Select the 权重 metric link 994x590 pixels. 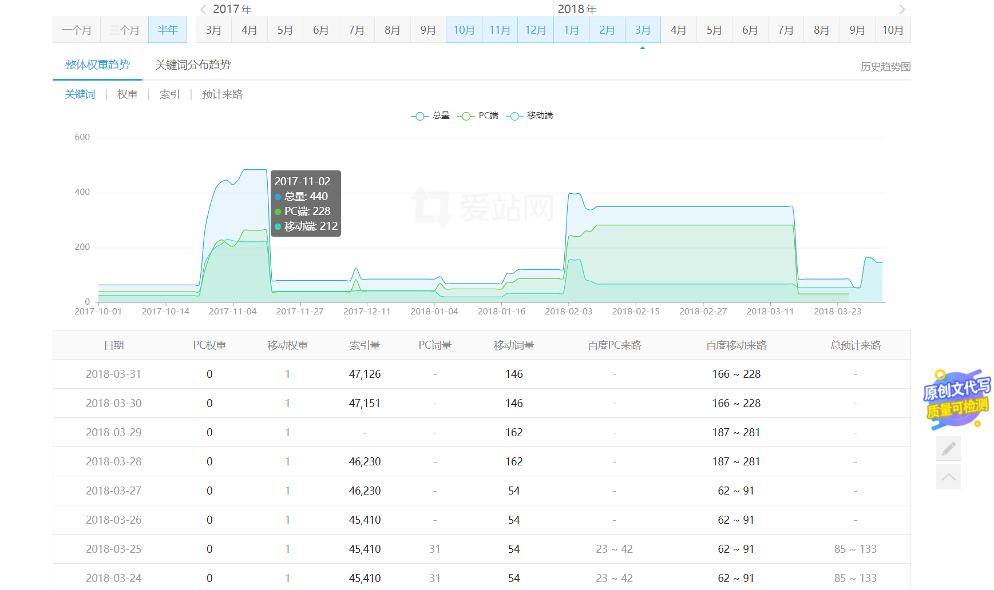tap(127, 94)
